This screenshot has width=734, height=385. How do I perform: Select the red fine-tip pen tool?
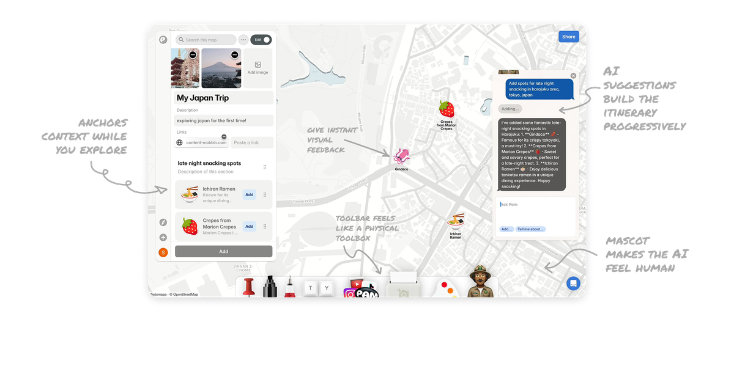(x=289, y=287)
